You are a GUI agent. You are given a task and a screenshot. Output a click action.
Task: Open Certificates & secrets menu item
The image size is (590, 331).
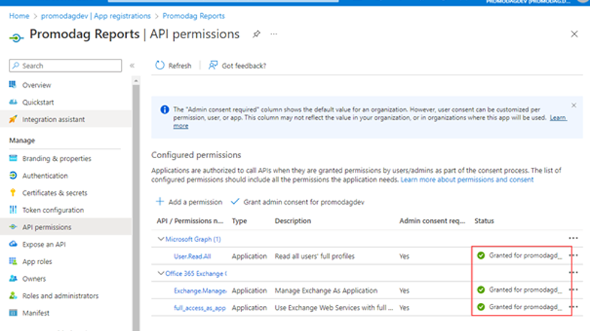(x=55, y=193)
